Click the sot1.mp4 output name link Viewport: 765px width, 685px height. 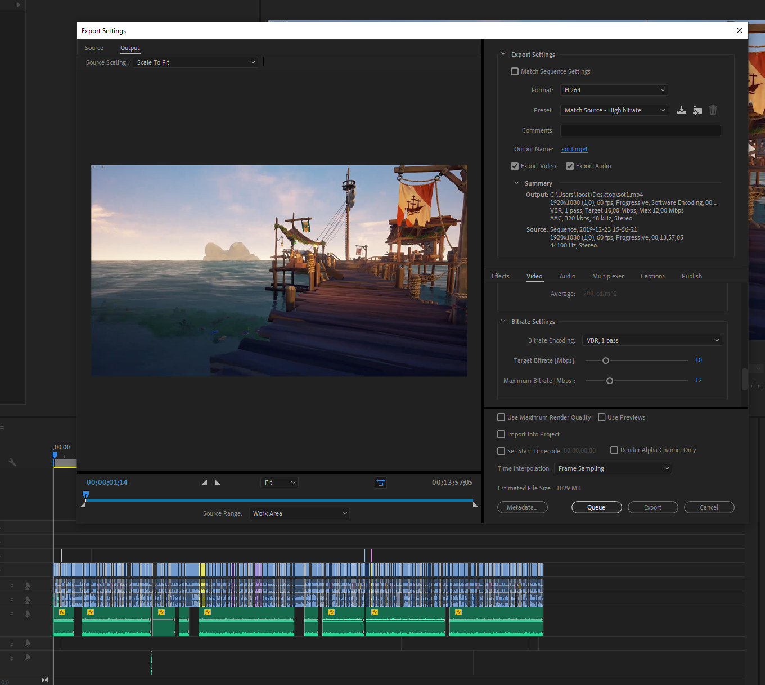(574, 149)
